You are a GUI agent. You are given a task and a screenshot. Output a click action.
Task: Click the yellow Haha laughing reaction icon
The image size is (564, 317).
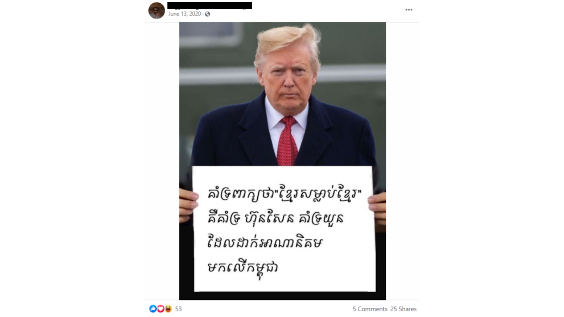click(168, 309)
